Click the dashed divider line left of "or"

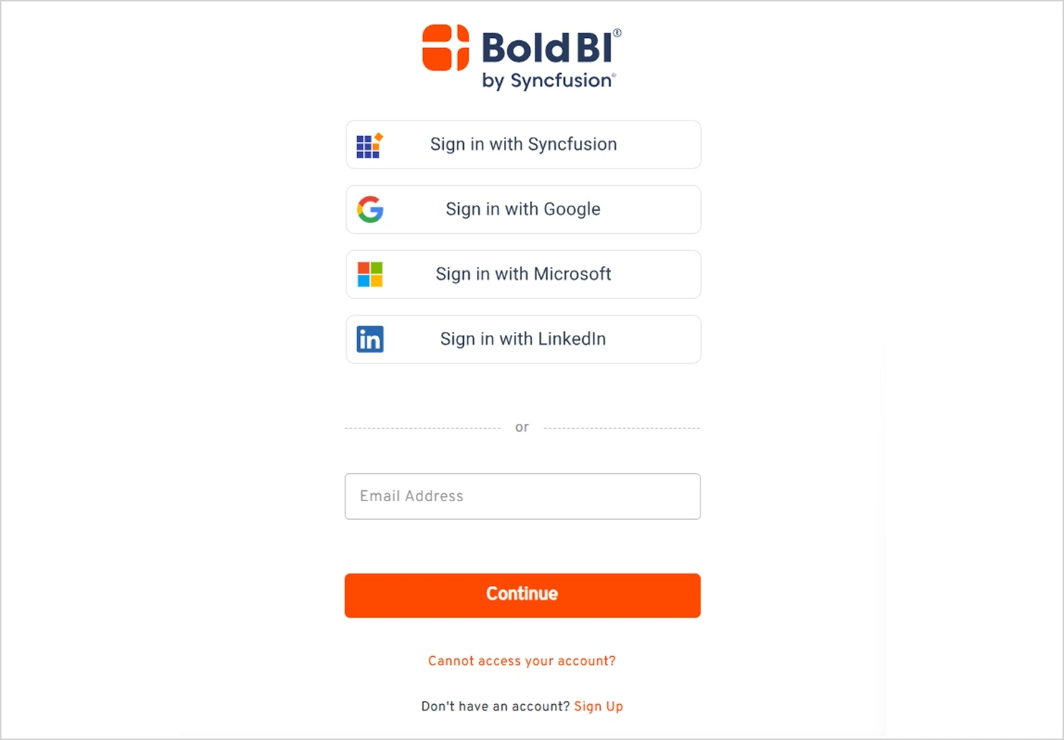423,428
